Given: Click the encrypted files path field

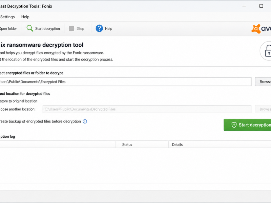Looking at the screenshot, I should [125, 82].
